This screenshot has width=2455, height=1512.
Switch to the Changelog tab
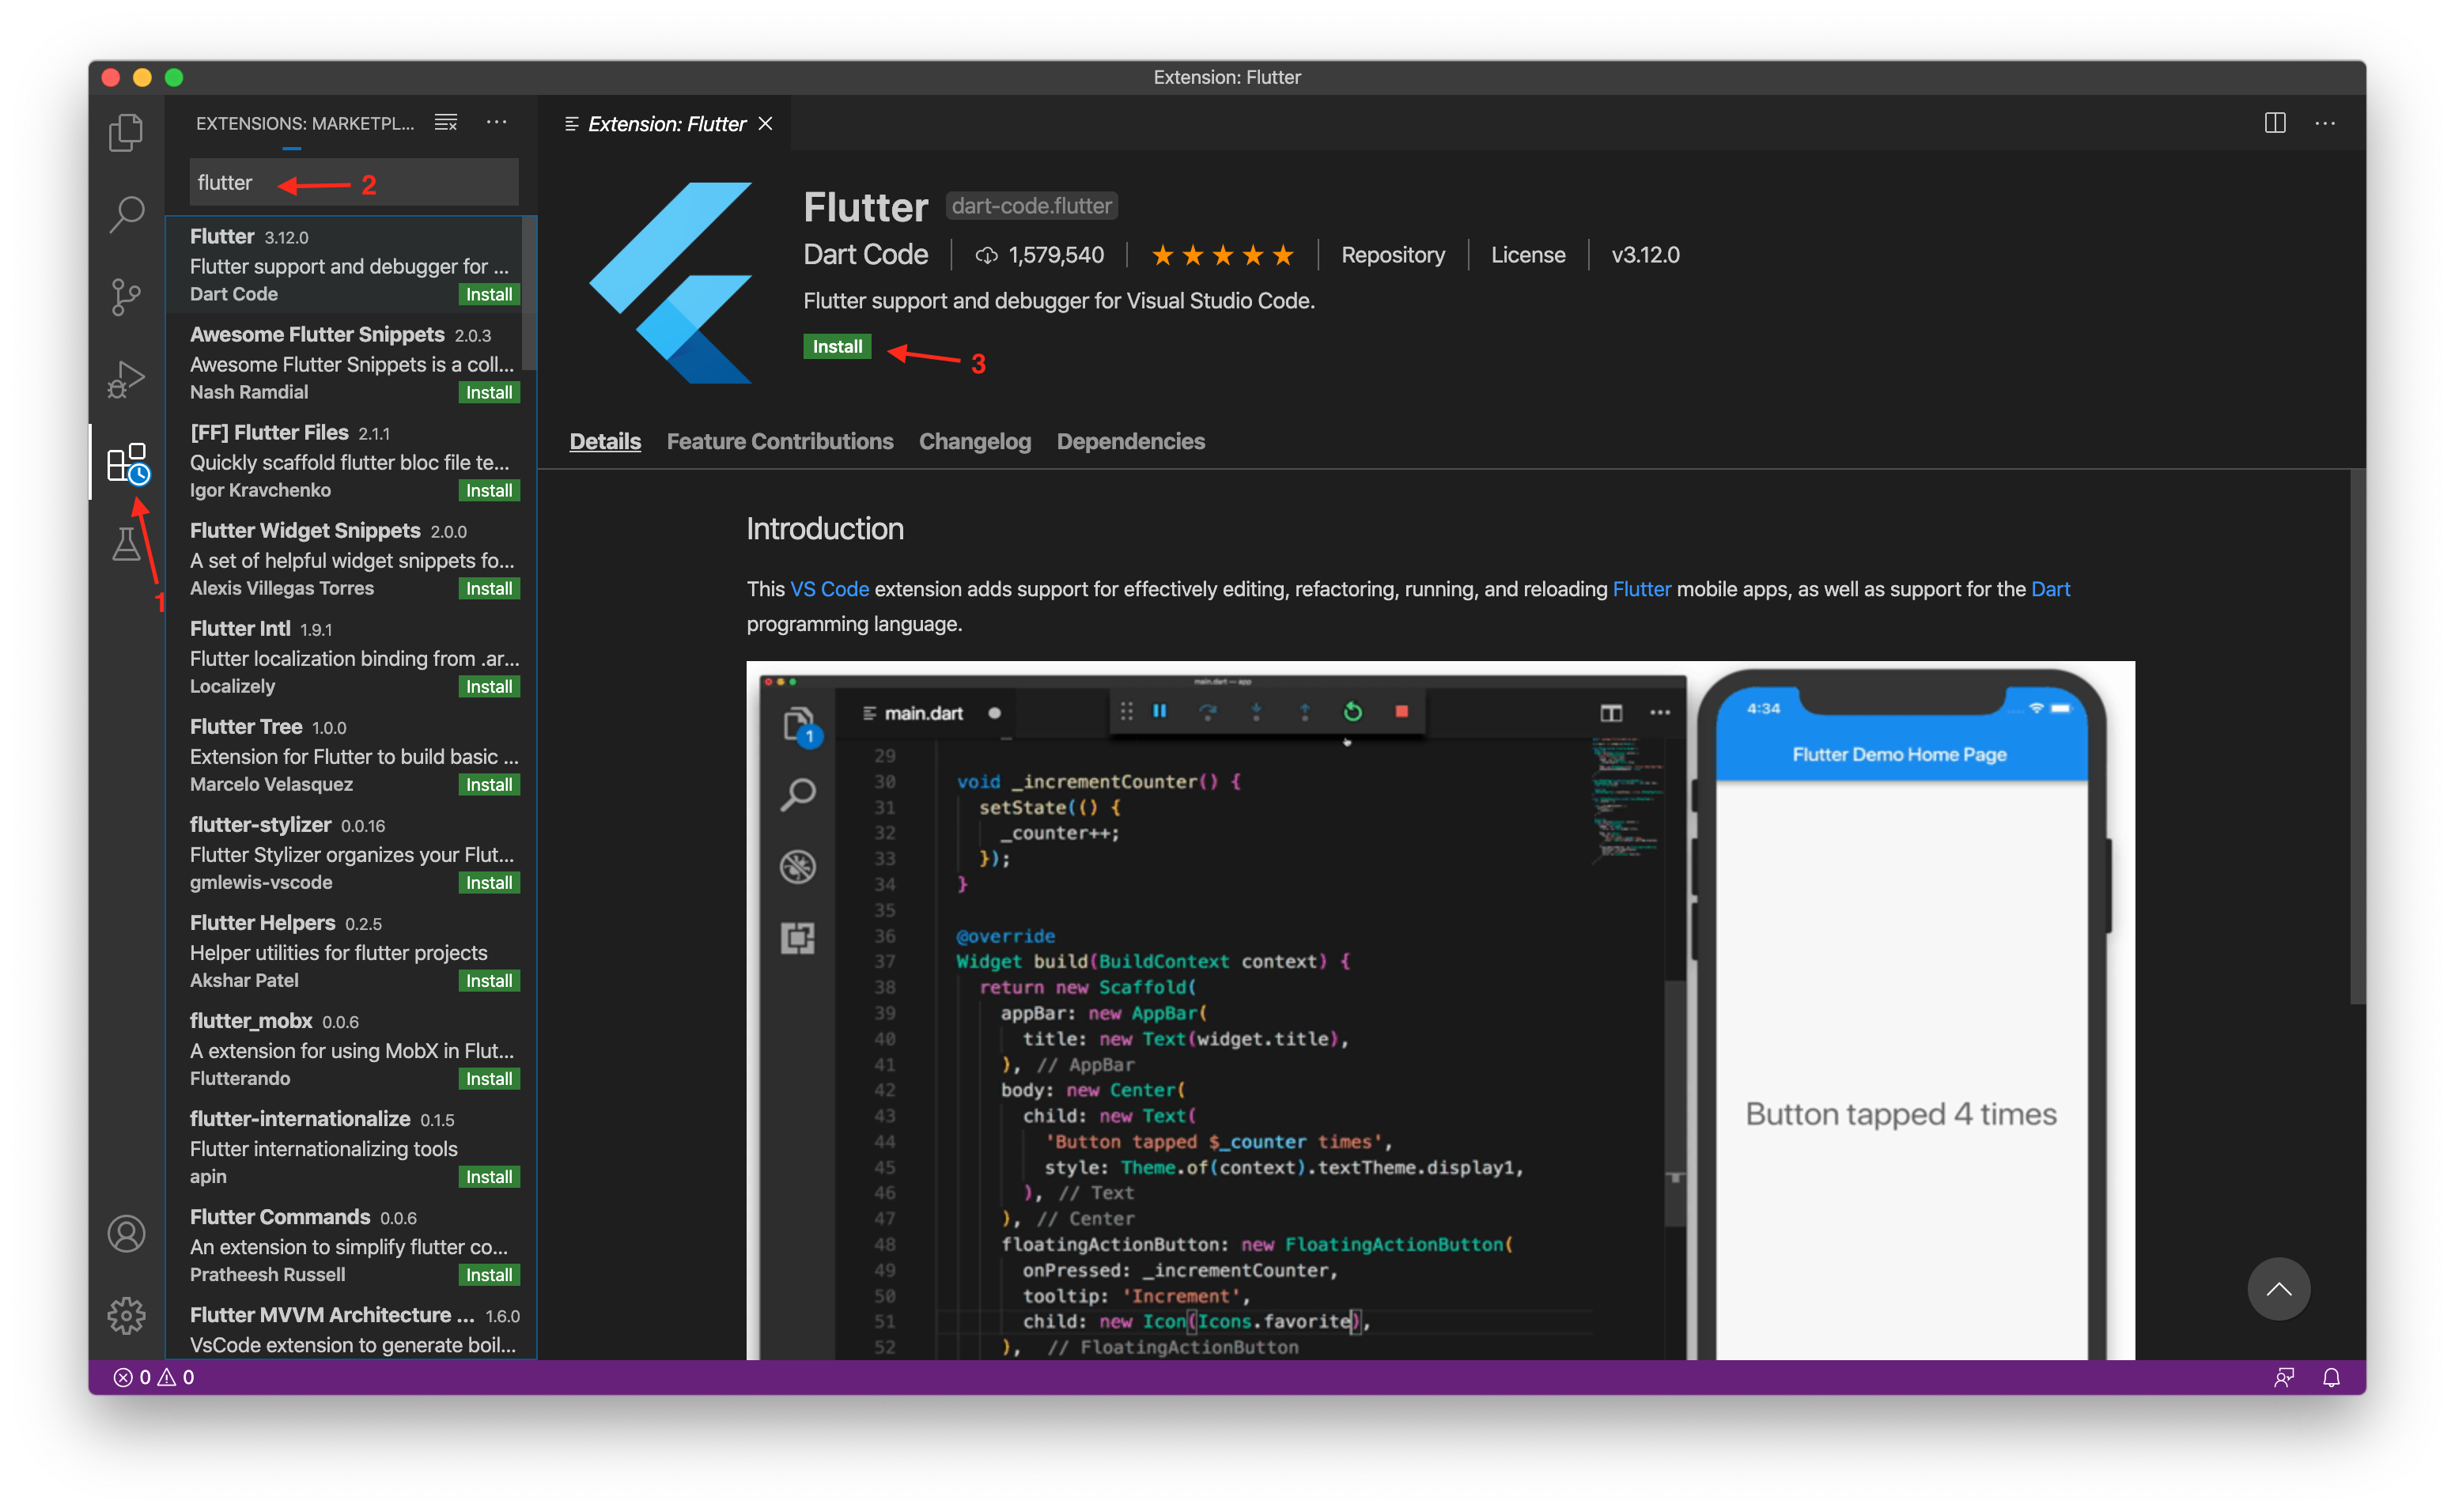(x=974, y=441)
